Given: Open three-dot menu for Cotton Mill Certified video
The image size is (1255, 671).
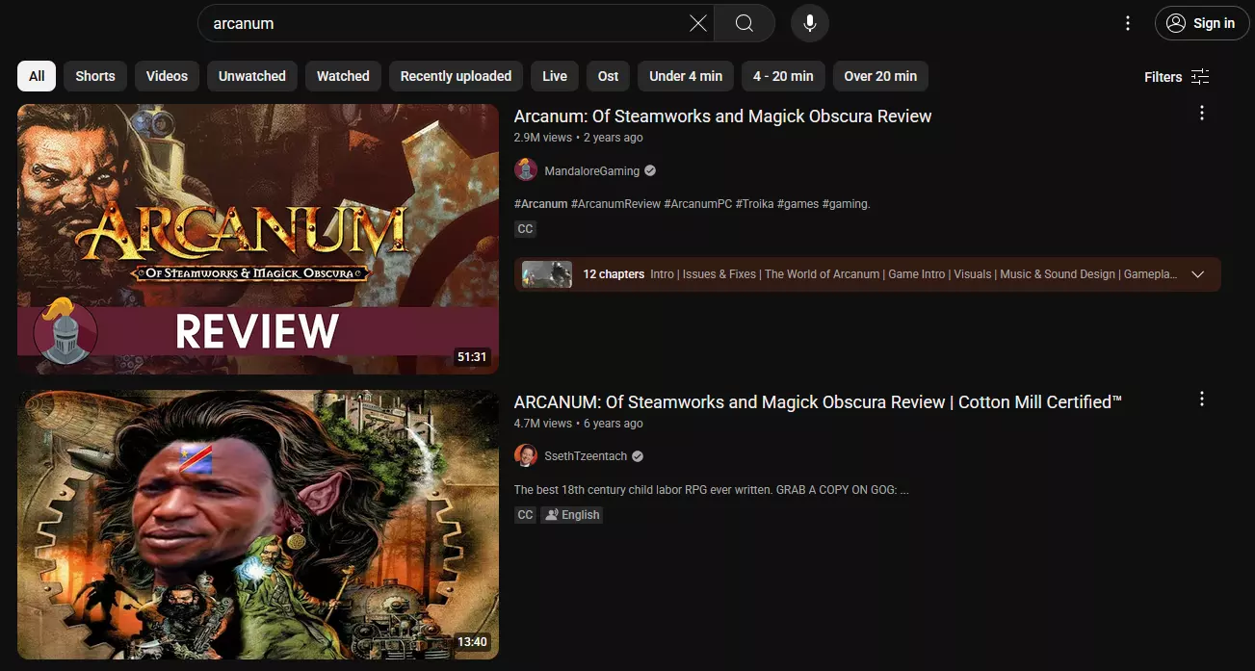Looking at the screenshot, I should (x=1201, y=400).
